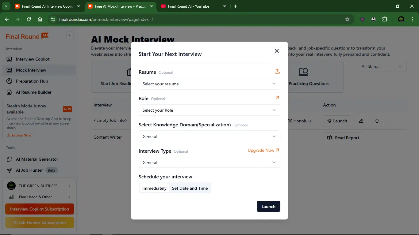Click the Upgrade Now link
Viewport: 419px width, 235px height.
click(263, 150)
